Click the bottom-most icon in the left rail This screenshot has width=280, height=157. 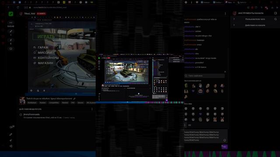pos(11,146)
